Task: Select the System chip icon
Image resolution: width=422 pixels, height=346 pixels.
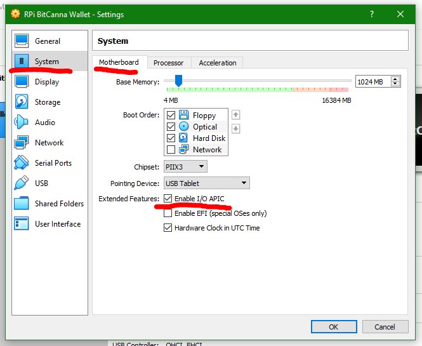Action: pyautogui.click(x=22, y=61)
